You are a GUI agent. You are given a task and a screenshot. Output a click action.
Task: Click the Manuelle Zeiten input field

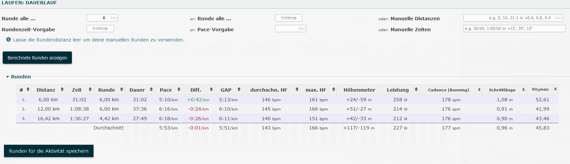(514, 29)
